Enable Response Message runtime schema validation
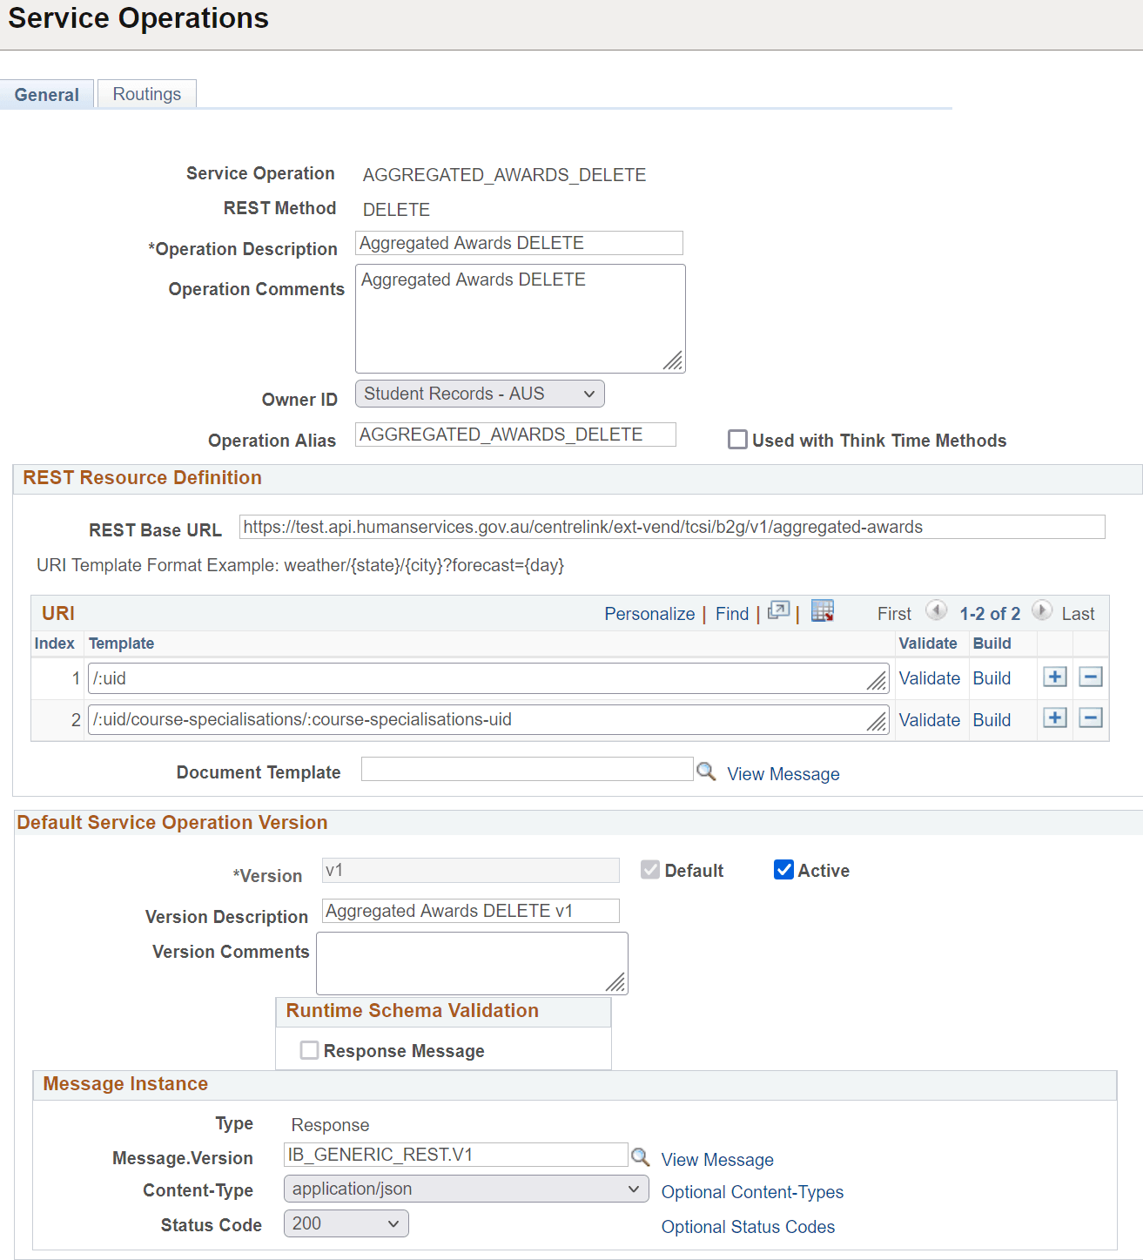 pos(309,1050)
